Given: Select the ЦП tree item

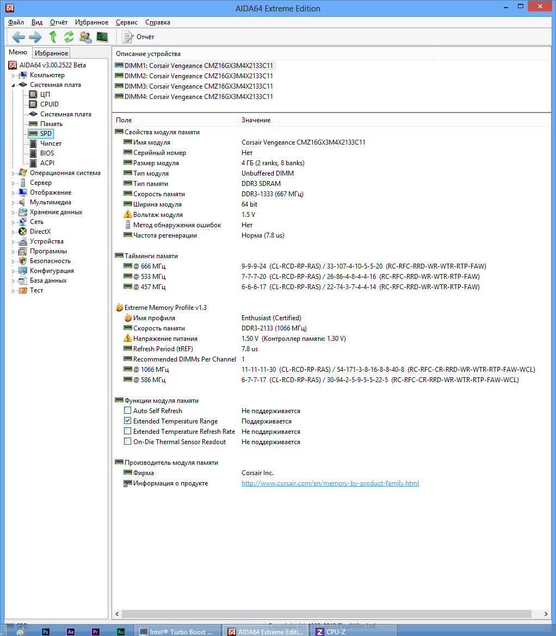Looking at the screenshot, I should (x=45, y=95).
